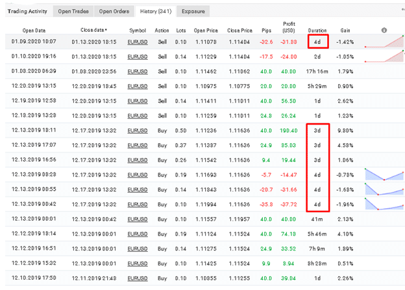Select the -37.72 profit value

[289, 204]
